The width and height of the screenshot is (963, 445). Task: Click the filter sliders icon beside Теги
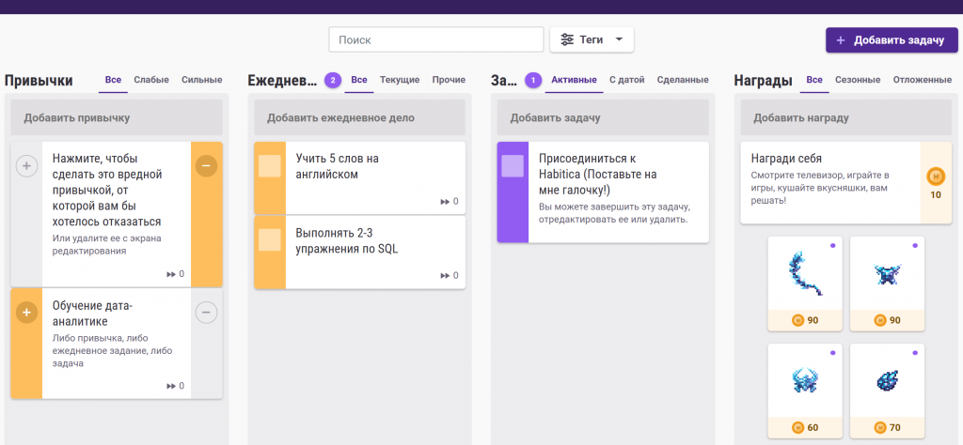(x=567, y=39)
